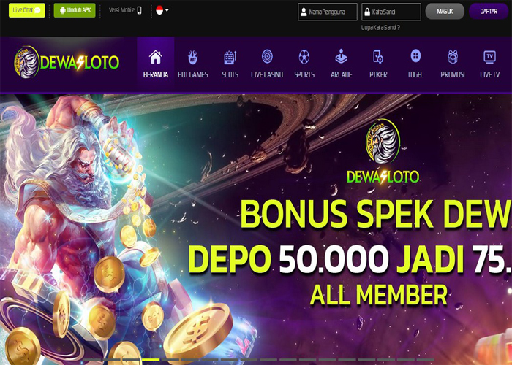Select the Sports soccer ball icon
512x365 pixels.
(304, 57)
